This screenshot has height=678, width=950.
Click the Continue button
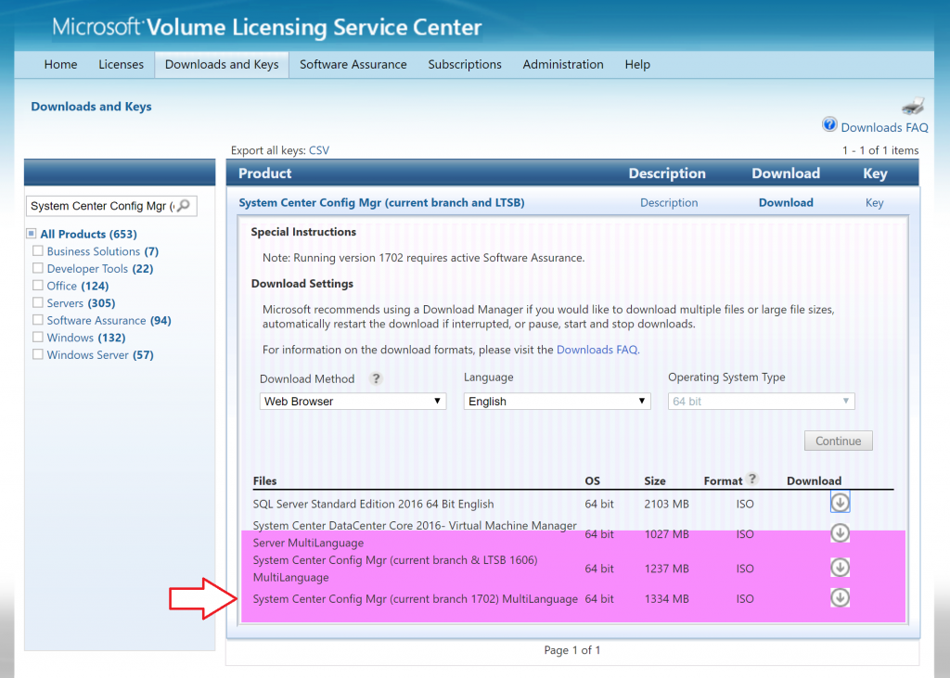tap(839, 441)
